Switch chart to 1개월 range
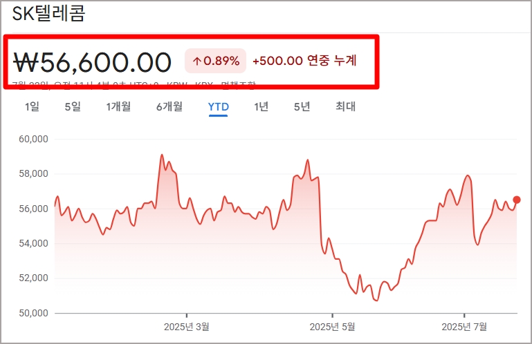This screenshot has height=344, width=532. pyautogui.click(x=118, y=107)
